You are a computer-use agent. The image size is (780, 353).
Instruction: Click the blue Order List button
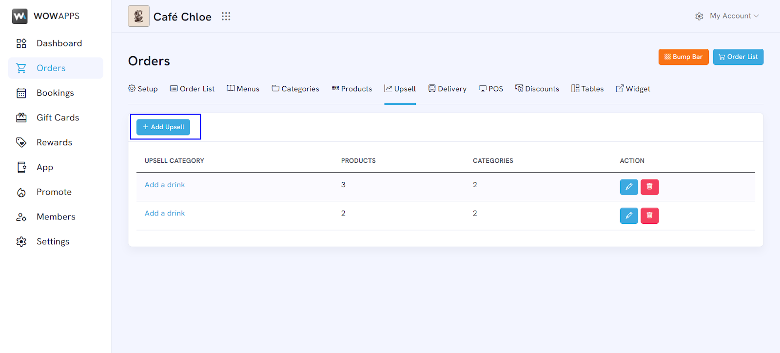(738, 57)
